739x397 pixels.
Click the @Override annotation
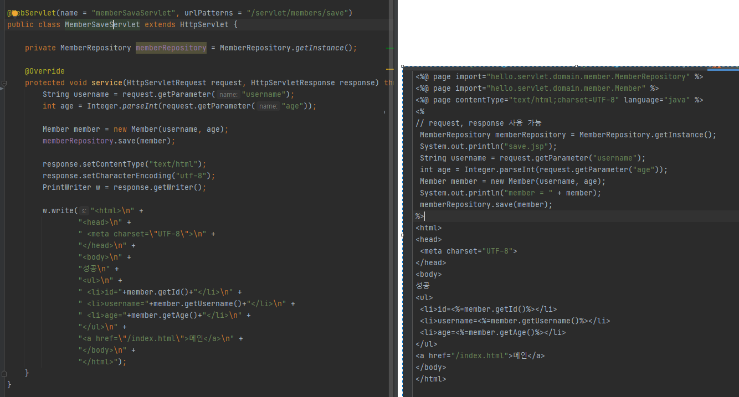coord(45,71)
